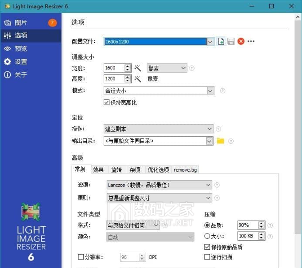Enable the 分辨率 checkbox
This screenshot has width=302, height=268.
[x=81, y=257]
